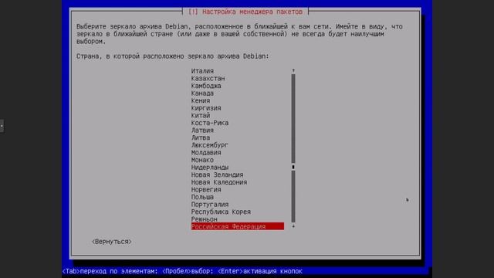Viewport: 494px width, 278px height.
Task: Click the Вернуться back button
Action: (112, 242)
